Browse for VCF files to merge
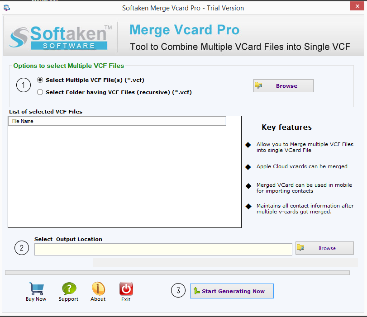Screen dimensions: 367x317 click(x=283, y=85)
